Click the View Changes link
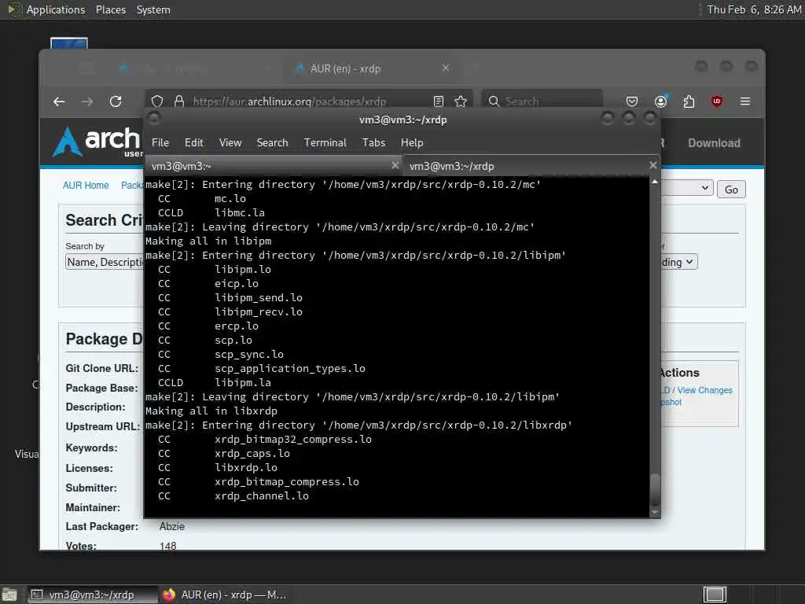The image size is (805, 604). point(705,390)
